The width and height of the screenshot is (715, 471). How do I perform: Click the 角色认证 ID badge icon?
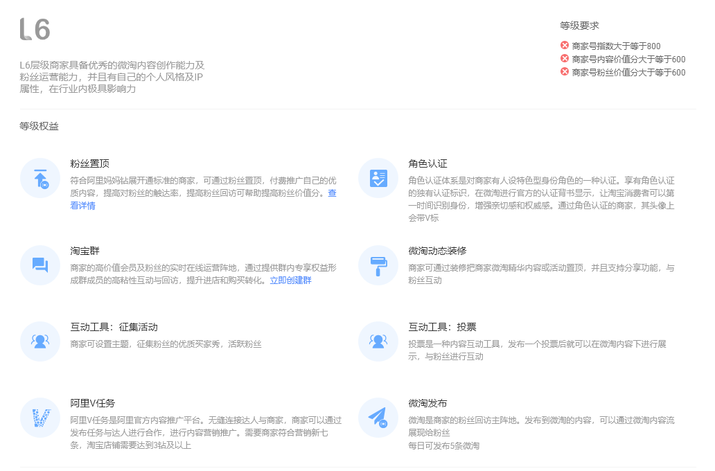pyautogui.click(x=378, y=178)
